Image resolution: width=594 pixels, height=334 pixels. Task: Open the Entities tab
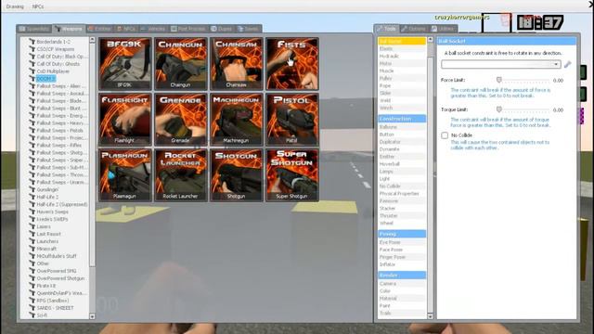[99, 29]
